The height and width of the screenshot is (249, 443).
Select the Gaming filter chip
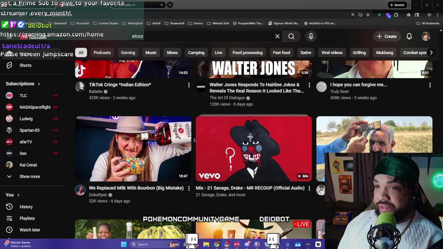click(x=128, y=53)
